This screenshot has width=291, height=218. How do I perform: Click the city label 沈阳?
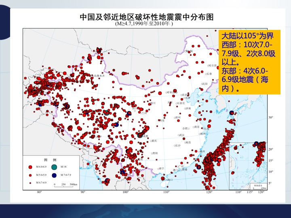pos(205,84)
